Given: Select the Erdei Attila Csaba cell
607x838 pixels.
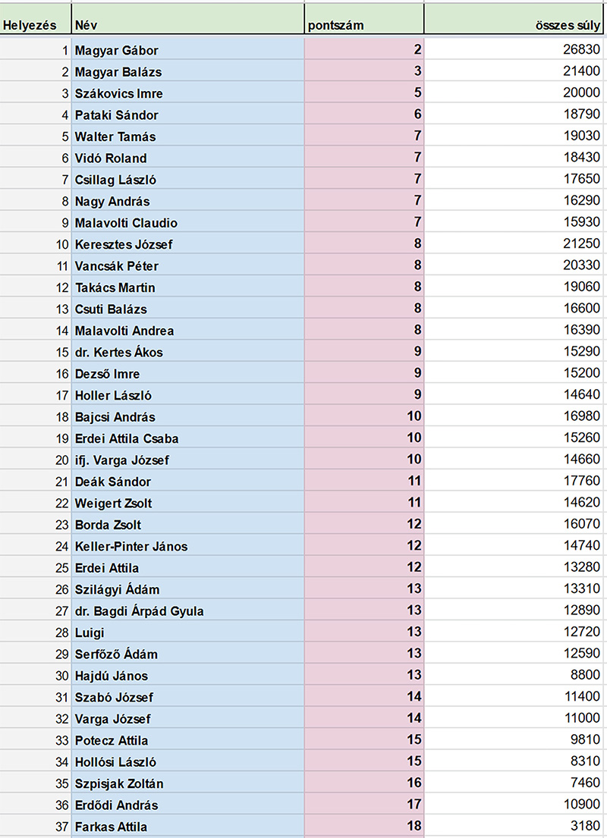Looking at the screenshot, I should 187,438.
